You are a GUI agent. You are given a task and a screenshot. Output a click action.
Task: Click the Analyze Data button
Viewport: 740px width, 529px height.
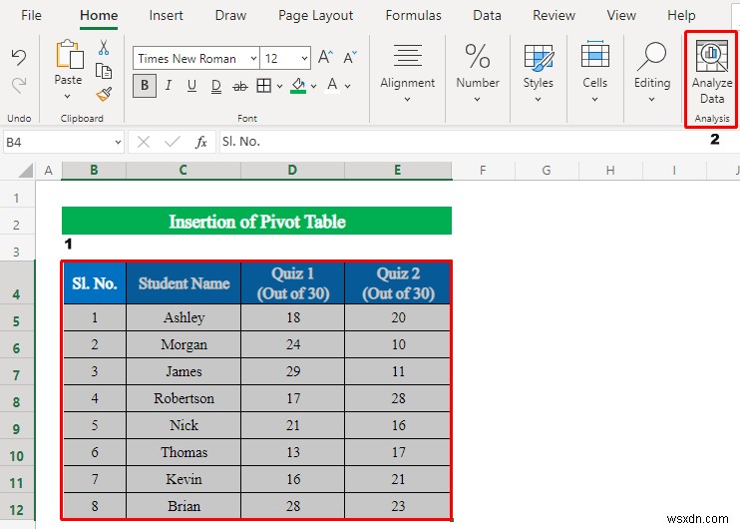pyautogui.click(x=712, y=79)
